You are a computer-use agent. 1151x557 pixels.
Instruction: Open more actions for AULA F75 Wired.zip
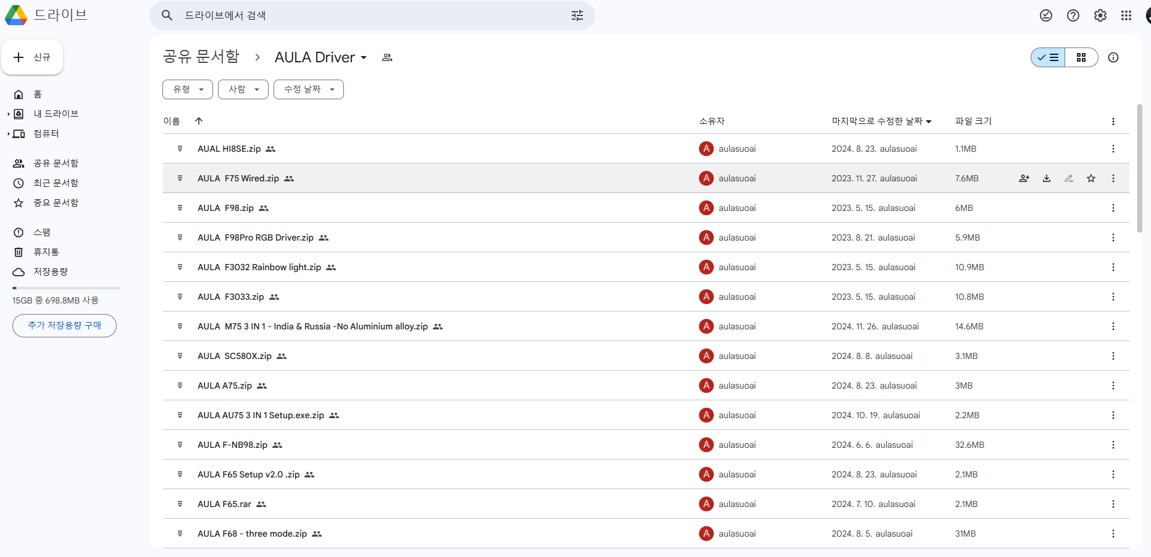tap(1113, 178)
